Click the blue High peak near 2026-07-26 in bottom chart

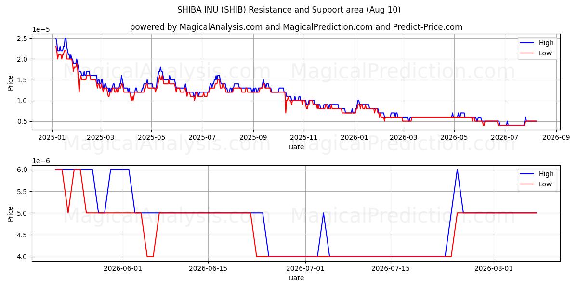457,170
